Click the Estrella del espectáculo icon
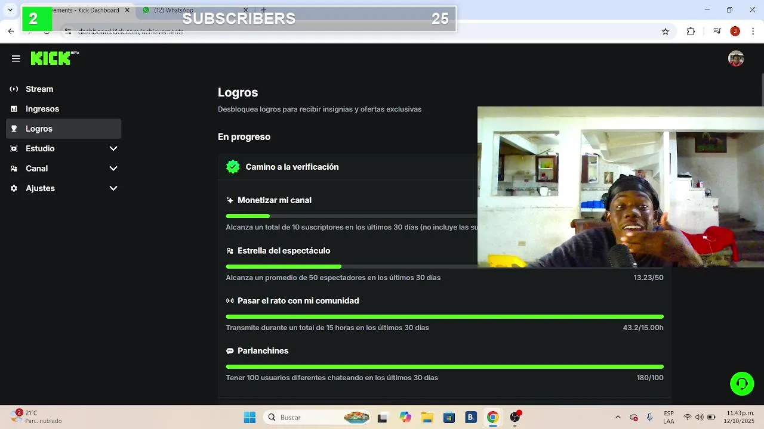764x429 pixels. [230, 251]
